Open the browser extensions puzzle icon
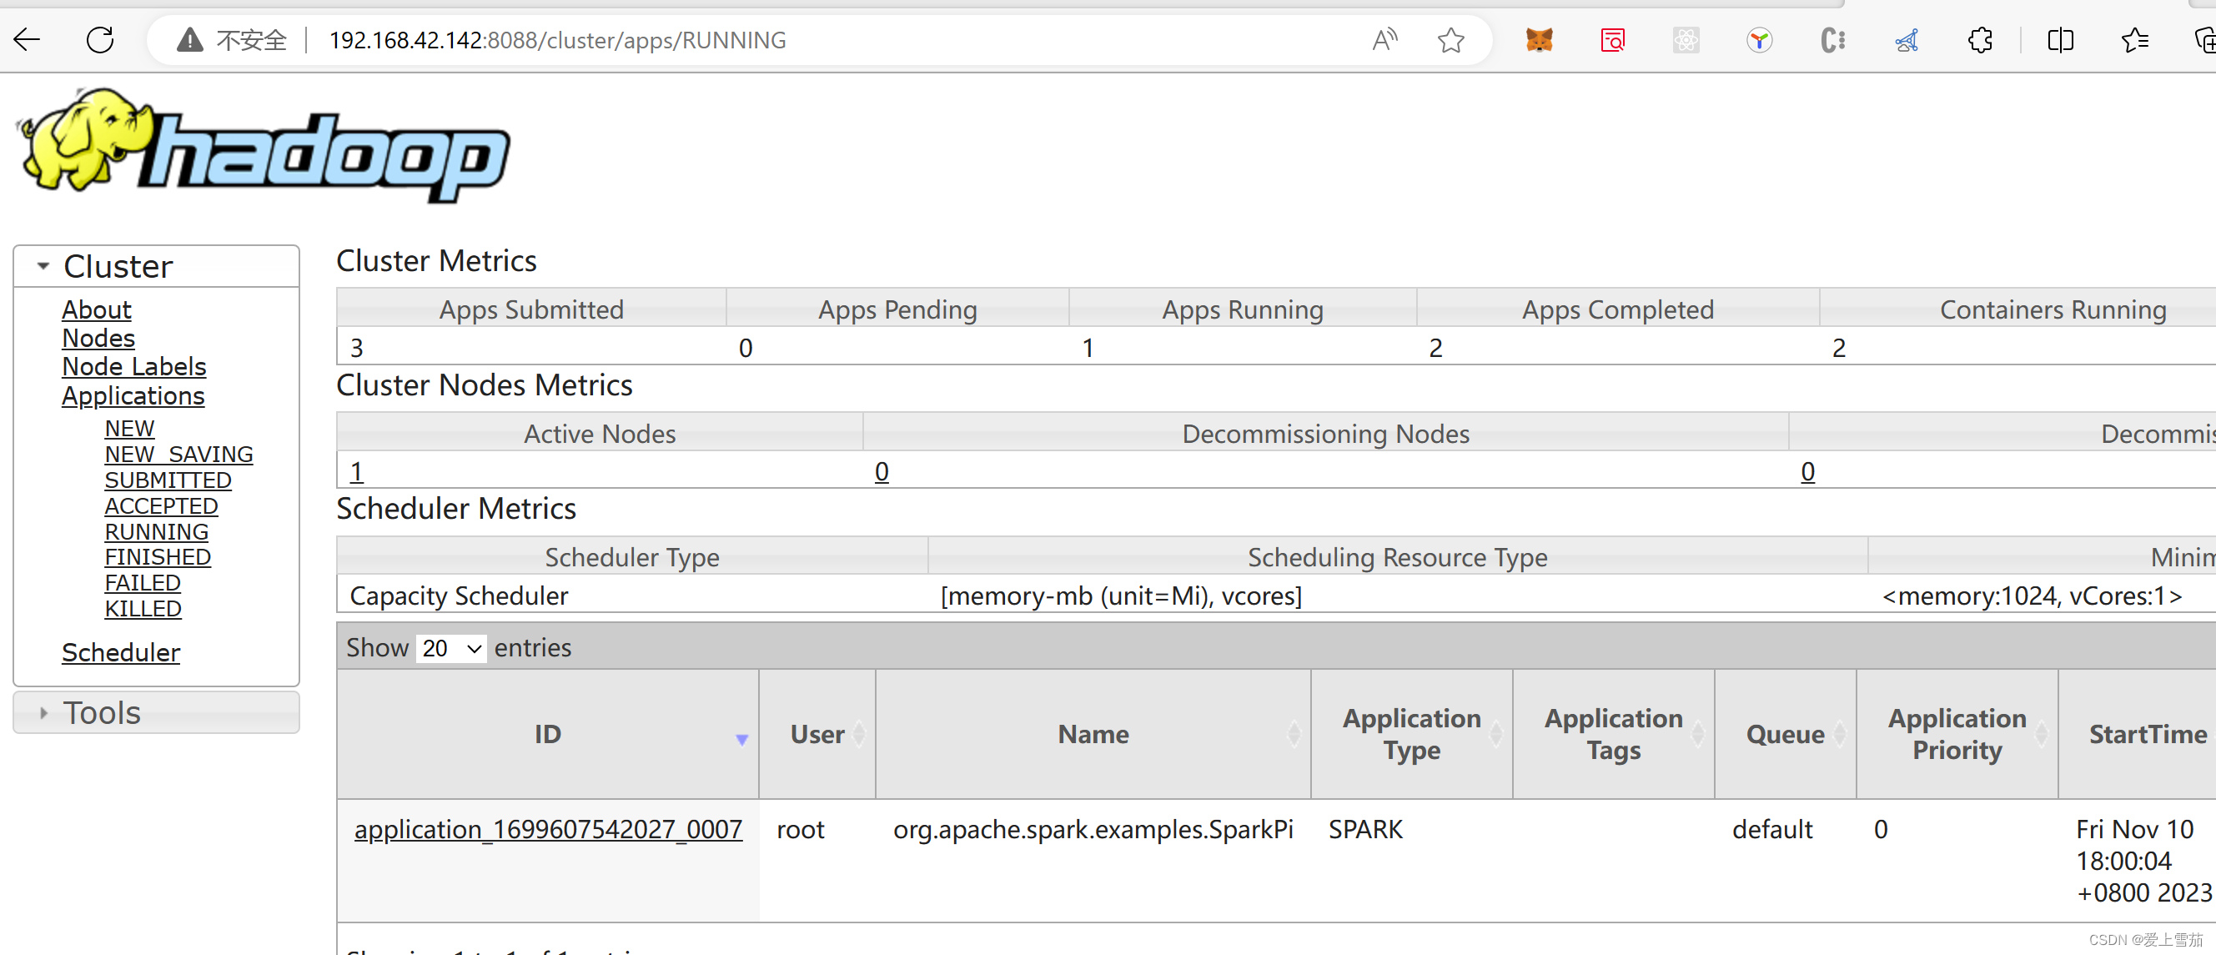The image size is (2216, 955). click(1980, 39)
